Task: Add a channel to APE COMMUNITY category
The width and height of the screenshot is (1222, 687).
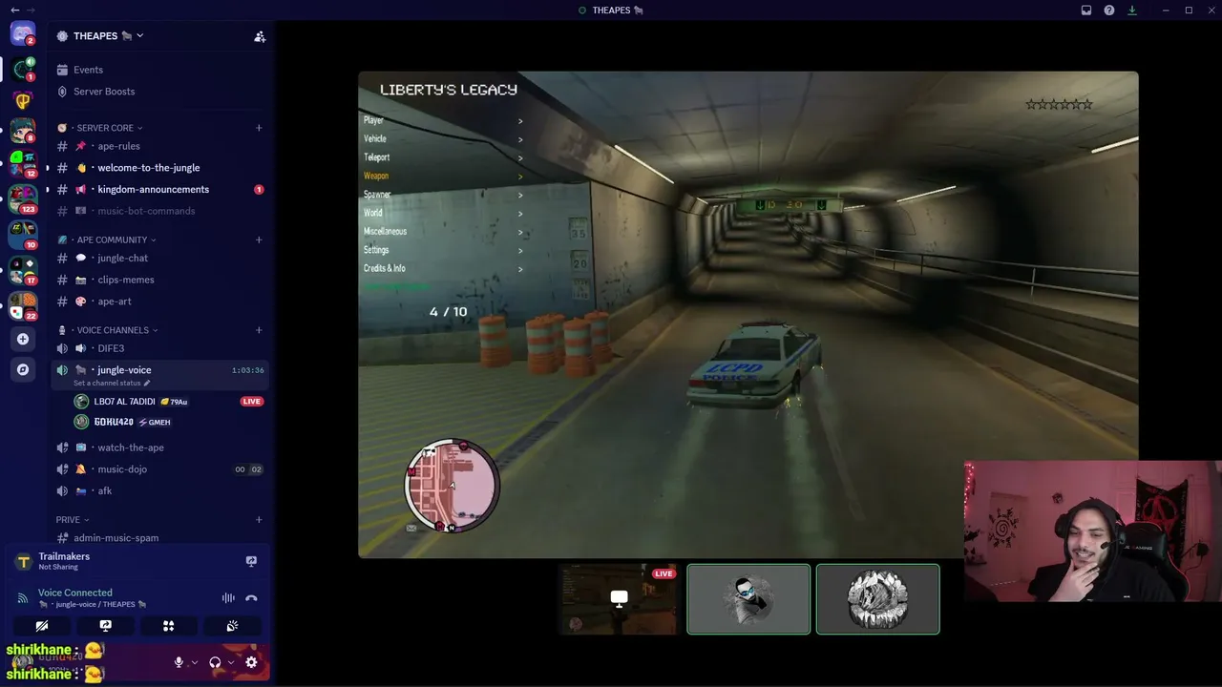Action: coord(259,239)
